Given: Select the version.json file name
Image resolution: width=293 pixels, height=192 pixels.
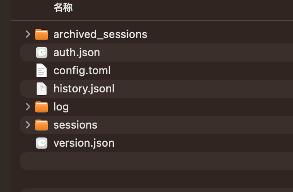Looking at the screenshot, I should pyautogui.click(x=84, y=143).
